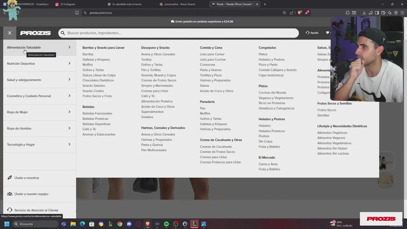Click the address bar URL prozis.com/es/es
The width and height of the screenshot is (407, 229).
(x=101, y=13)
